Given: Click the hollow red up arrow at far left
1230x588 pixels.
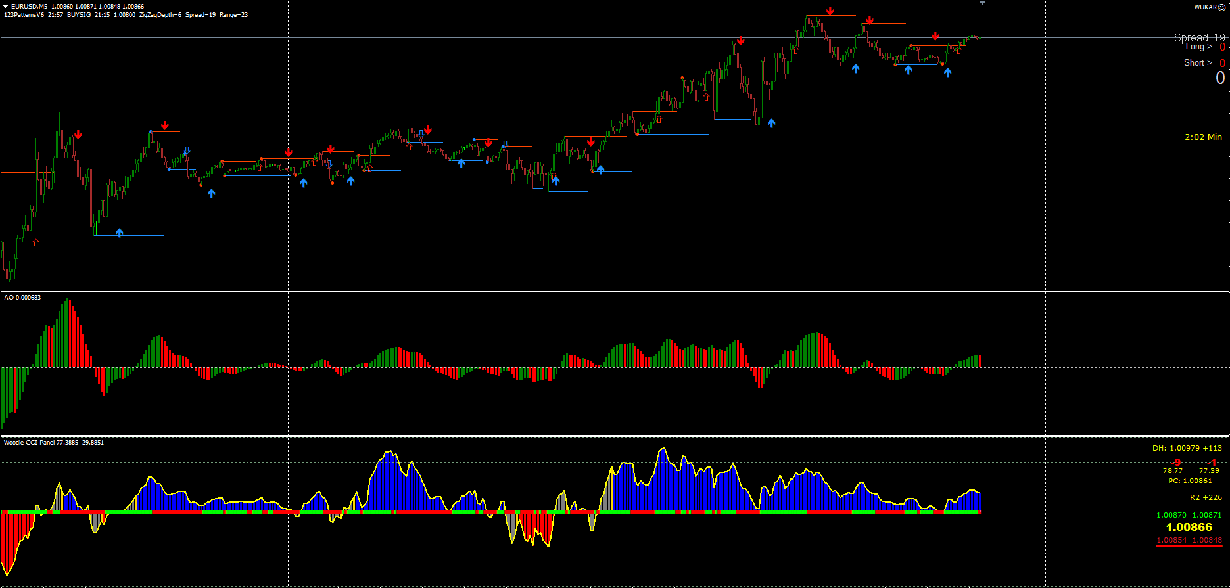Looking at the screenshot, I should click(x=36, y=243).
